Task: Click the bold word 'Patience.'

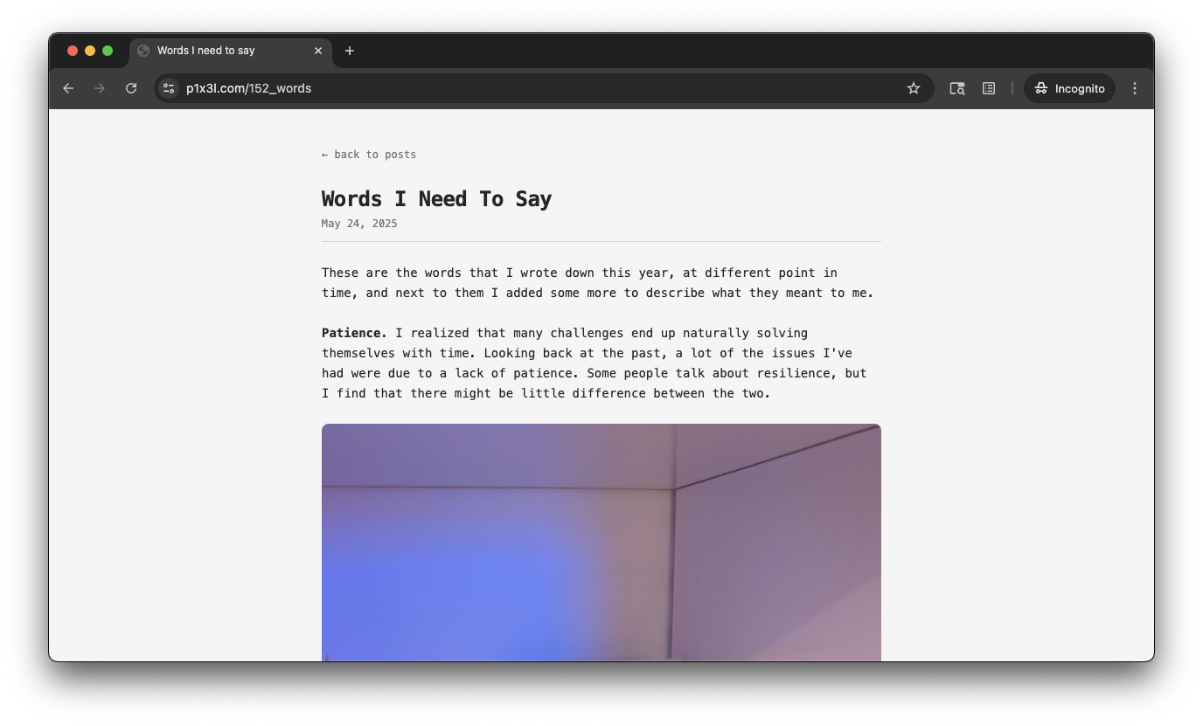Action: 354,333
